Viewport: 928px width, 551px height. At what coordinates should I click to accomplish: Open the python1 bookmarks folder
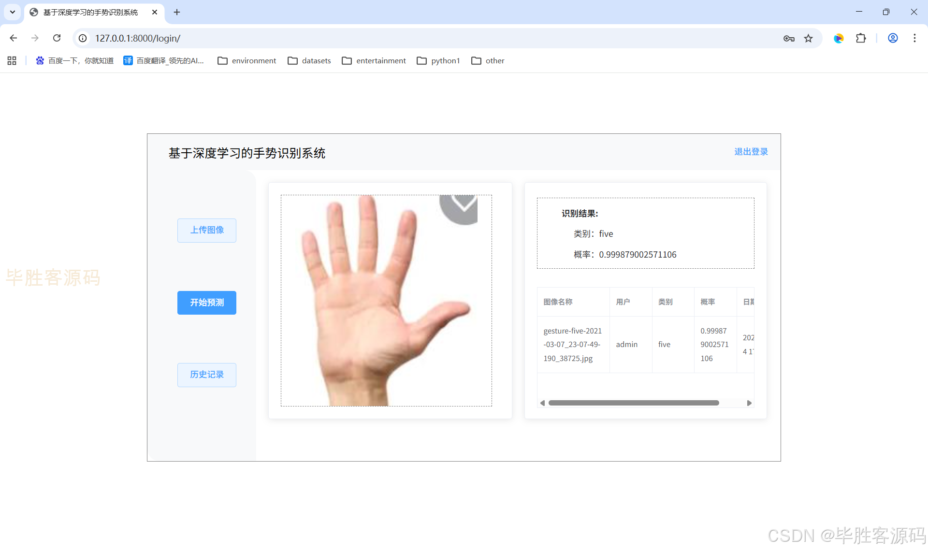[x=438, y=60]
